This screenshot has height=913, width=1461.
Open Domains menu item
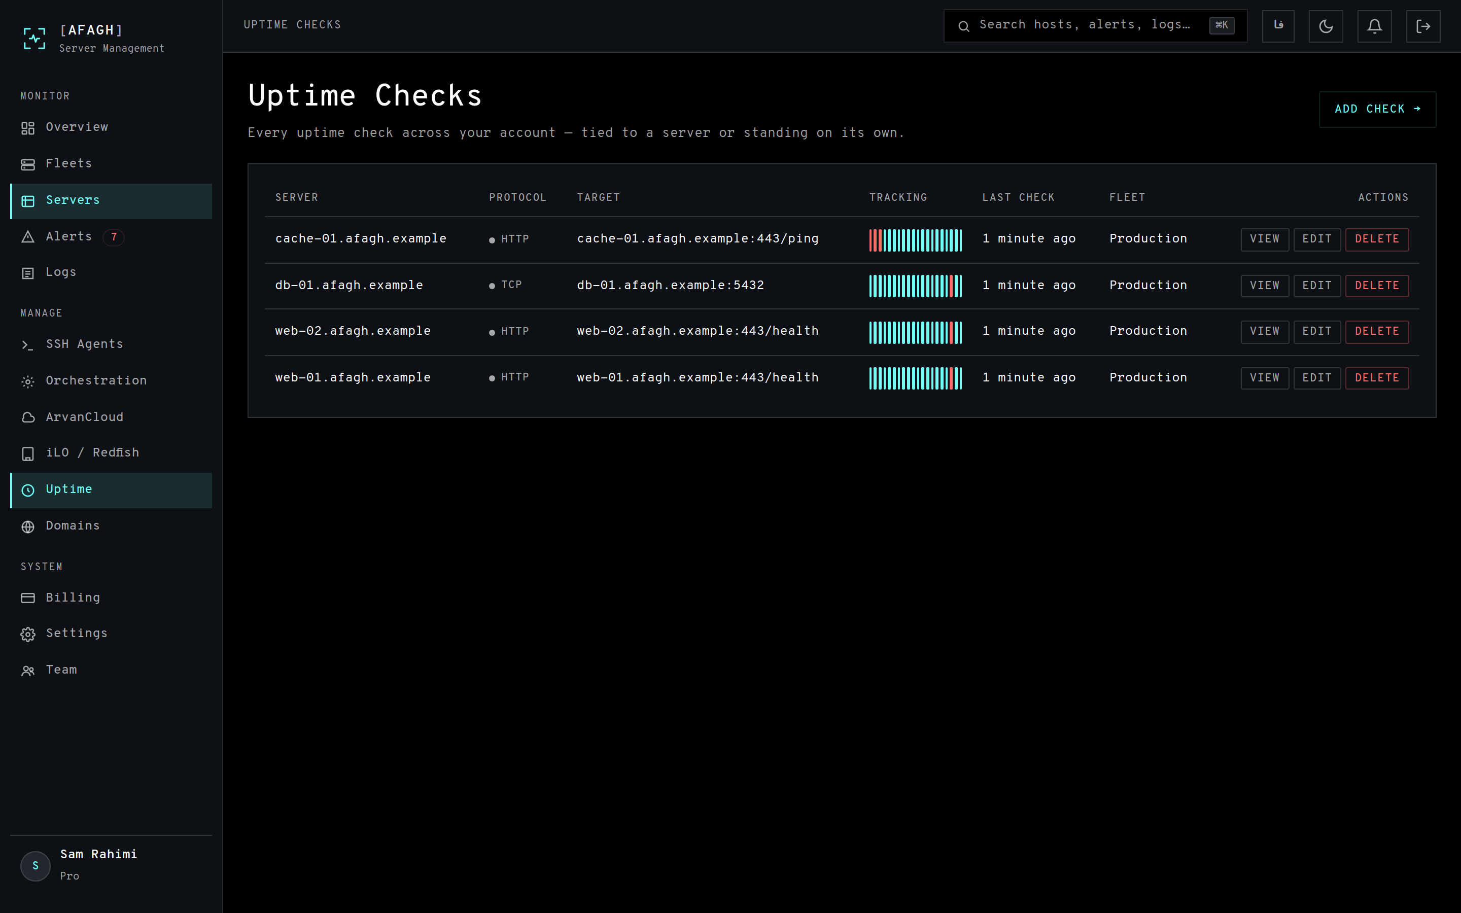[x=111, y=526]
